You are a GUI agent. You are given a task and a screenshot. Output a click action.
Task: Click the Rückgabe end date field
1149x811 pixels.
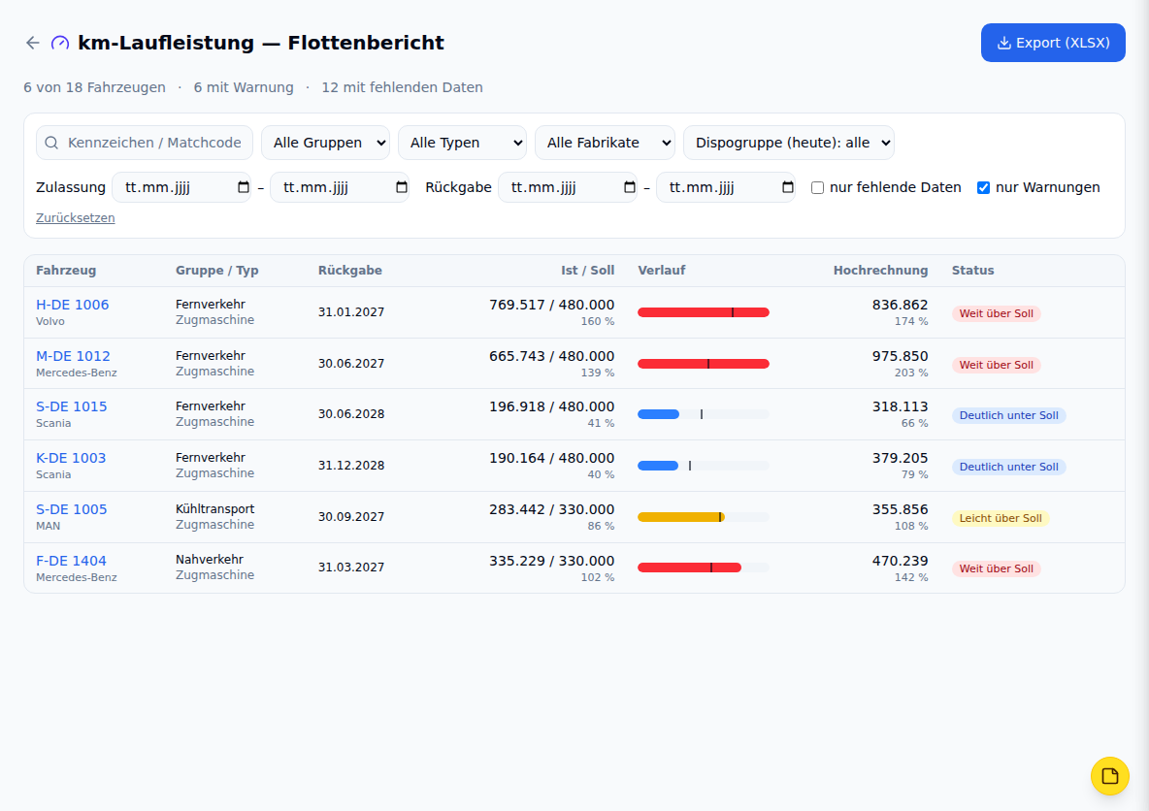tap(726, 187)
